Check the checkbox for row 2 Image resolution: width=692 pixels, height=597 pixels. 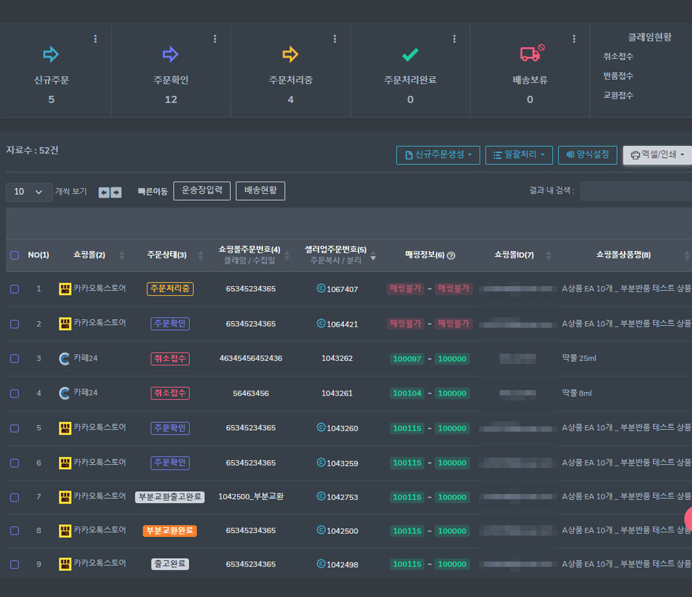pos(15,324)
